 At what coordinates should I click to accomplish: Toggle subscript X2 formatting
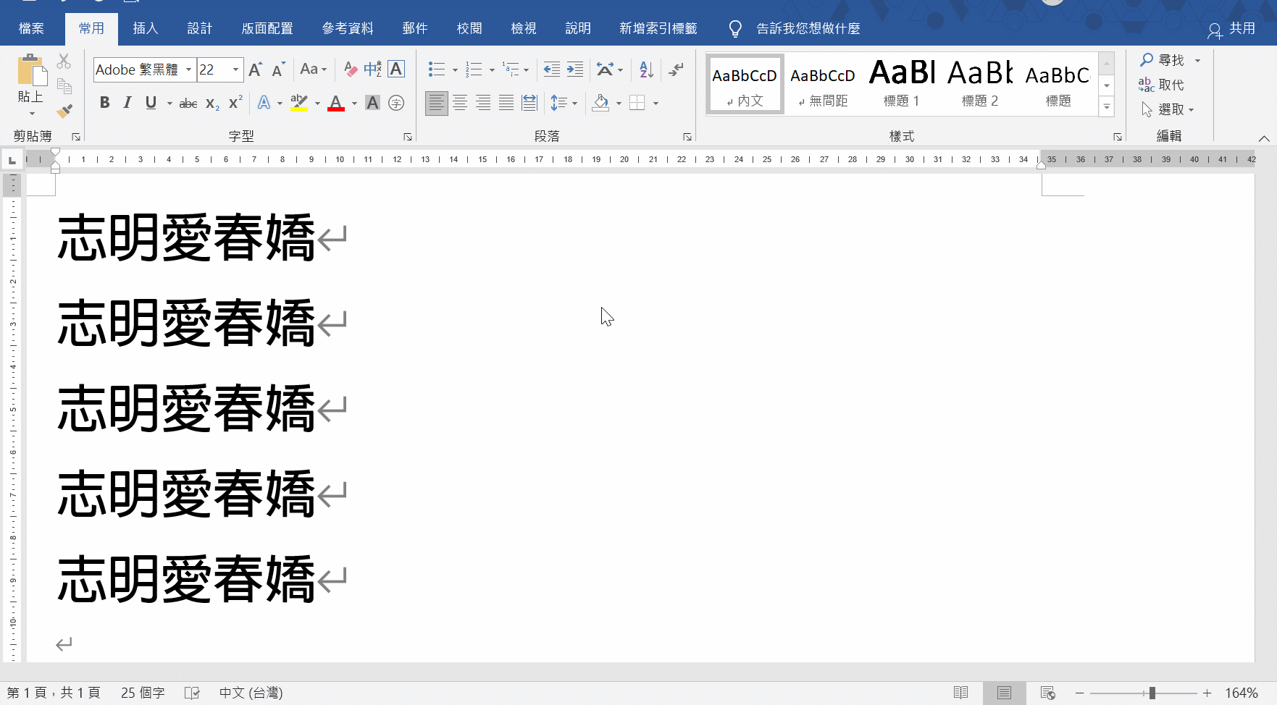pos(212,103)
